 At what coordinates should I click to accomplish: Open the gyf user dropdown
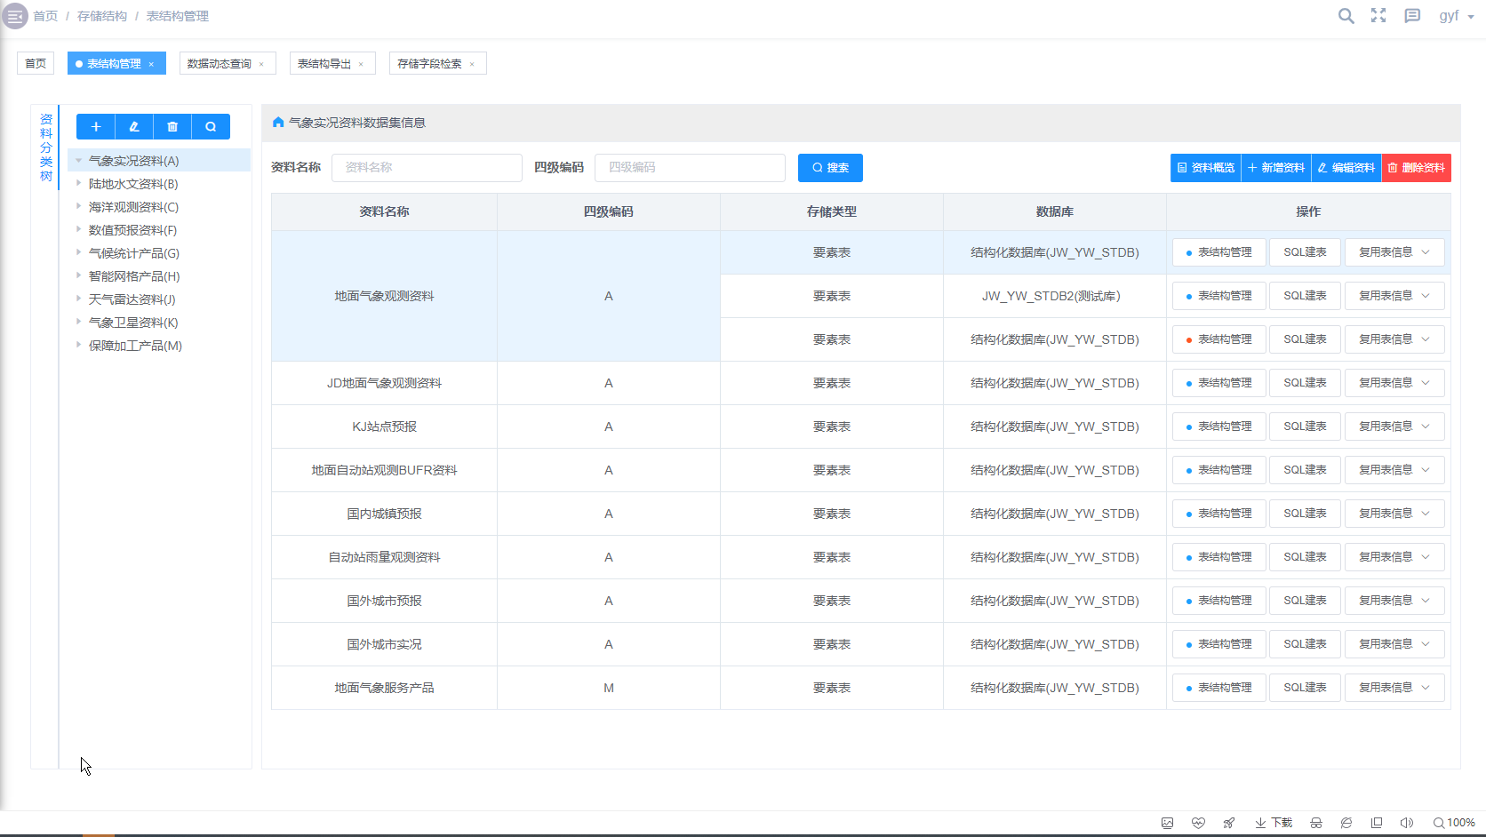[1456, 16]
